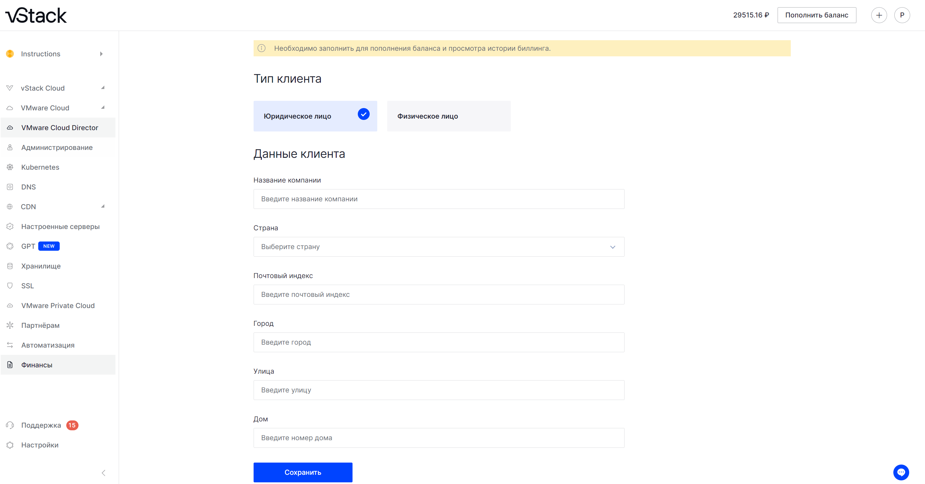Open the Выберите страну dropdown
The width and height of the screenshot is (925, 484).
coord(439,246)
